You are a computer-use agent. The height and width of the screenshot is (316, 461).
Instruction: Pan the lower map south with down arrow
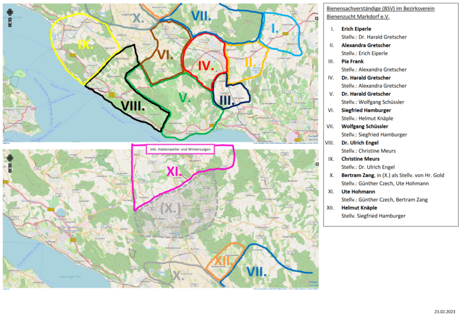coord(10,160)
